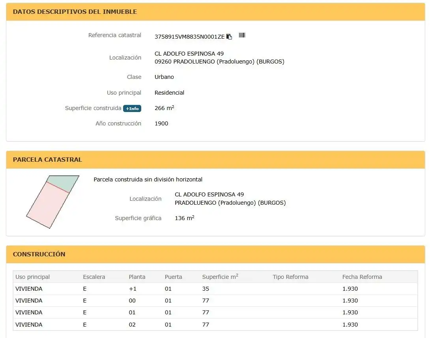Click the 1.930 reform date in the Planta +1 row
The width and height of the screenshot is (430, 338).
pos(350,289)
